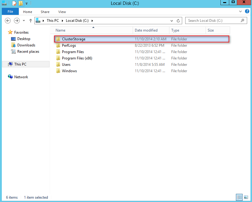Image resolution: width=252 pixels, height=202 pixels.
Task: Go up one level with Up arrow
Action: click(31, 21)
